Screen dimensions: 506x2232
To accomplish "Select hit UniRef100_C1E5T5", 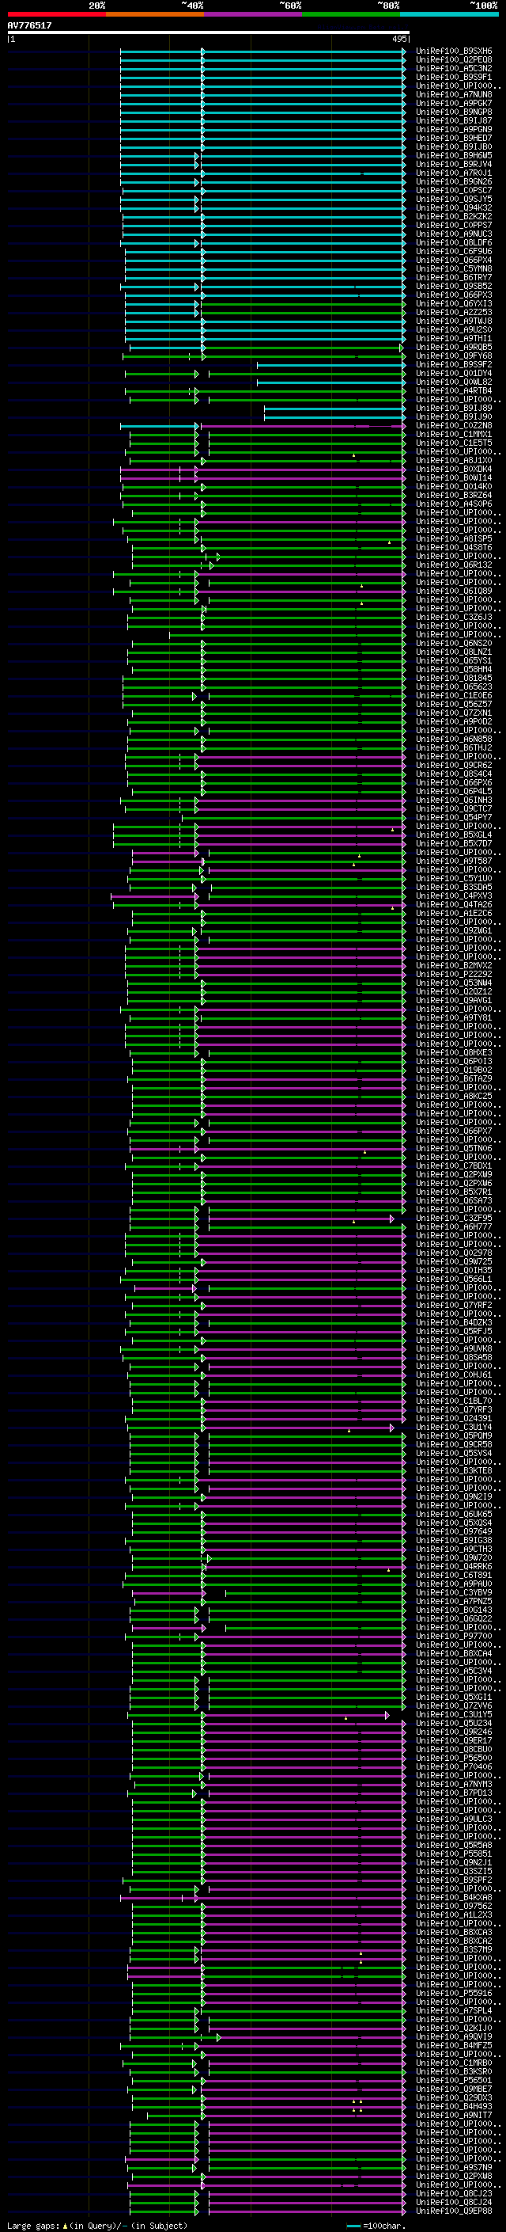I will [x=454, y=443].
